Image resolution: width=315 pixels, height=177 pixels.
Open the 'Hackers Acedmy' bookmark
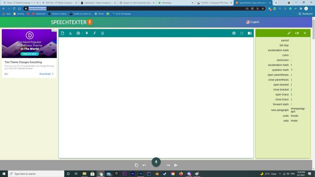point(58,14)
